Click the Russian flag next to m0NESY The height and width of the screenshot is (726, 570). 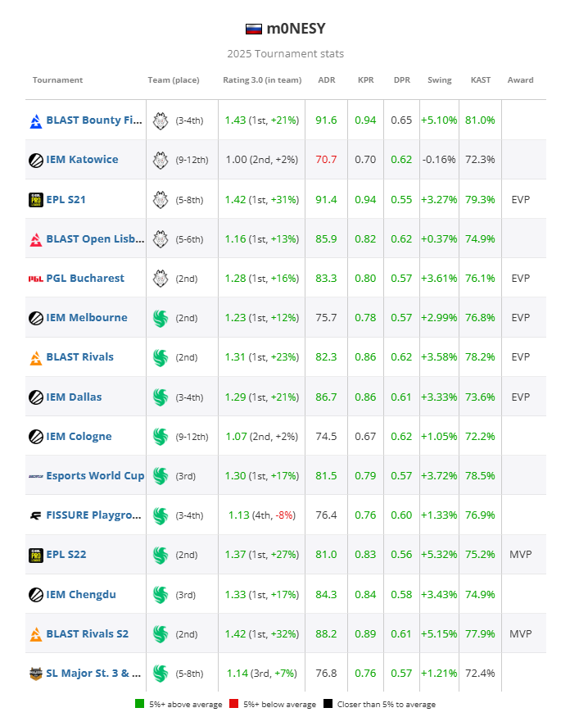pos(254,29)
